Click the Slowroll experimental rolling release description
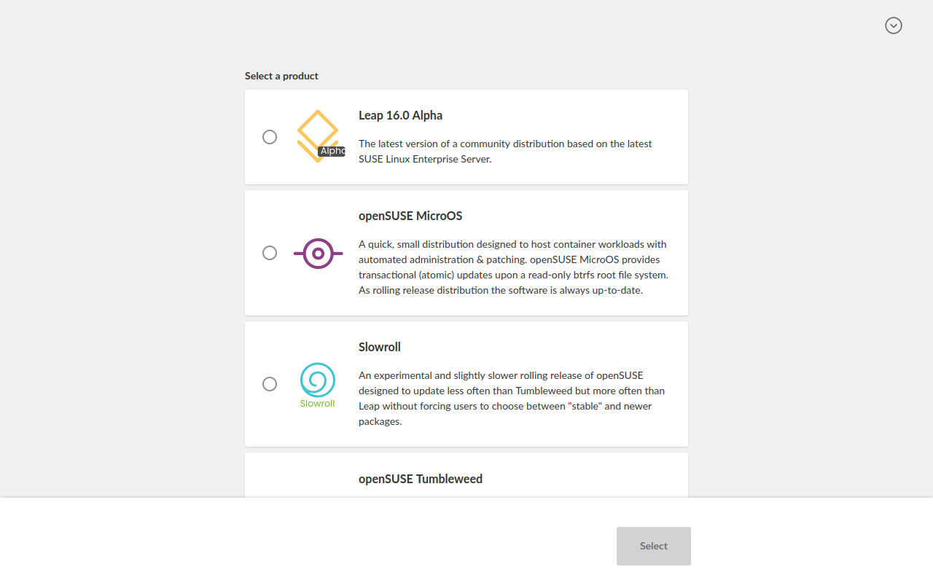Image resolution: width=933 pixels, height=583 pixels. (x=512, y=399)
